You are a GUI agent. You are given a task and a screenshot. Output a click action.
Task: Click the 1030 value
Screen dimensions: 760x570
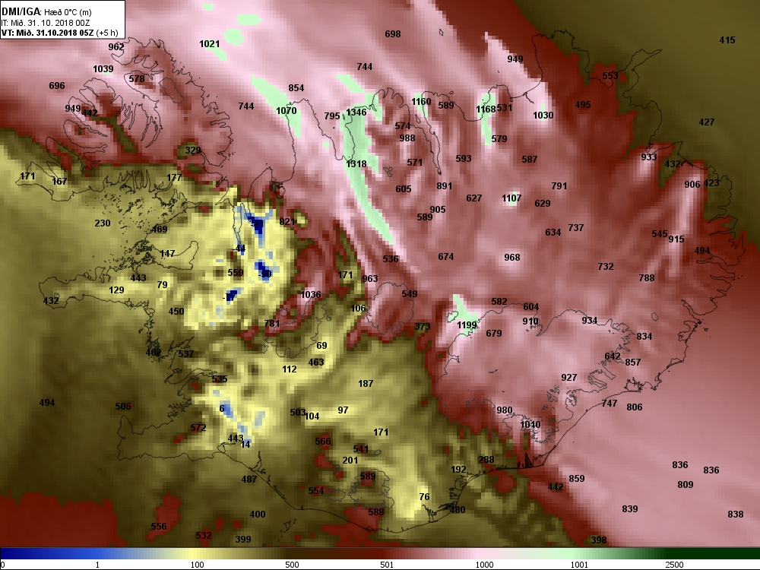543,115
